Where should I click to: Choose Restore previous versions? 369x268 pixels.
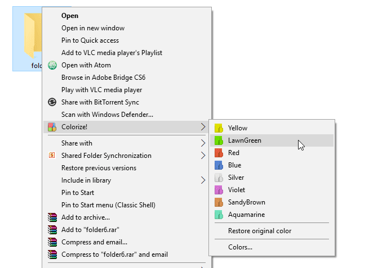click(x=99, y=168)
